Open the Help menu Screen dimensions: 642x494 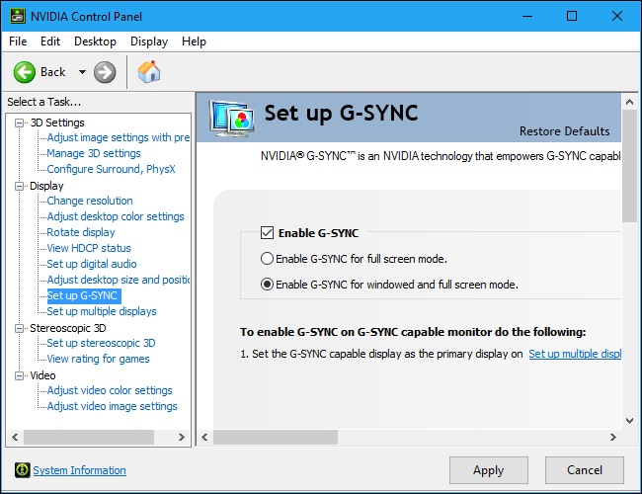point(194,41)
